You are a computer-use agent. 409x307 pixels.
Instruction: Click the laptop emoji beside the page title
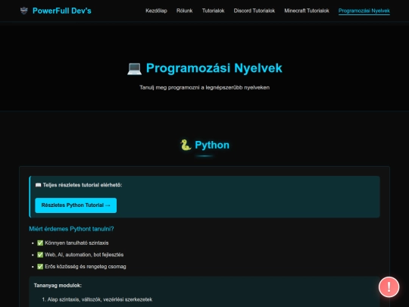click(x=134, y=69)
